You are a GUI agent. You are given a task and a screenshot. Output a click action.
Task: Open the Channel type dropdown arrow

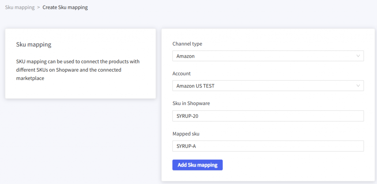pyautogui.click(x=358, y=56)
